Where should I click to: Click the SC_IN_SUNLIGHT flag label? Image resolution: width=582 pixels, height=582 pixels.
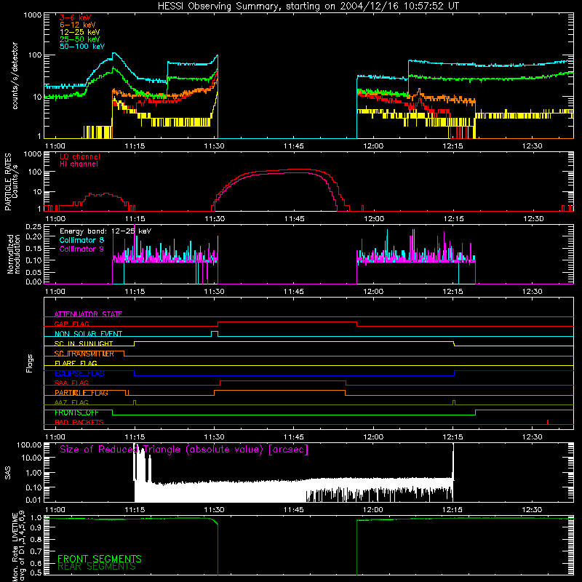84,343
